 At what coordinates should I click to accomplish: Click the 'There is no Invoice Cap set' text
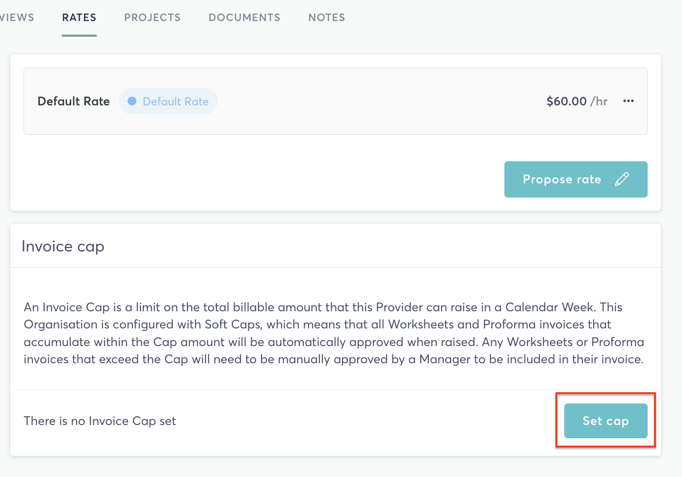(100, 421)
